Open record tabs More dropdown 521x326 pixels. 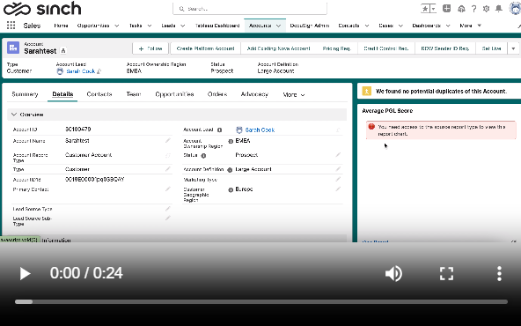point(294,95)
